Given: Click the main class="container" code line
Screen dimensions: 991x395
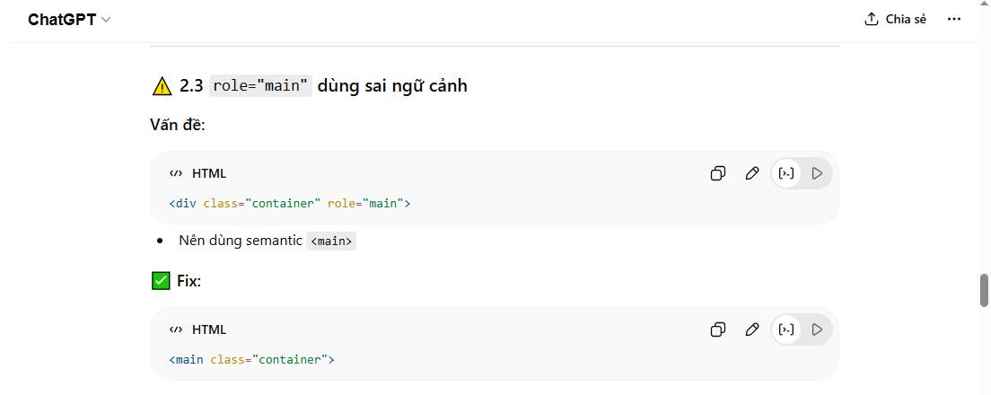Looking at the screenshot, I should tap(251, 359).
